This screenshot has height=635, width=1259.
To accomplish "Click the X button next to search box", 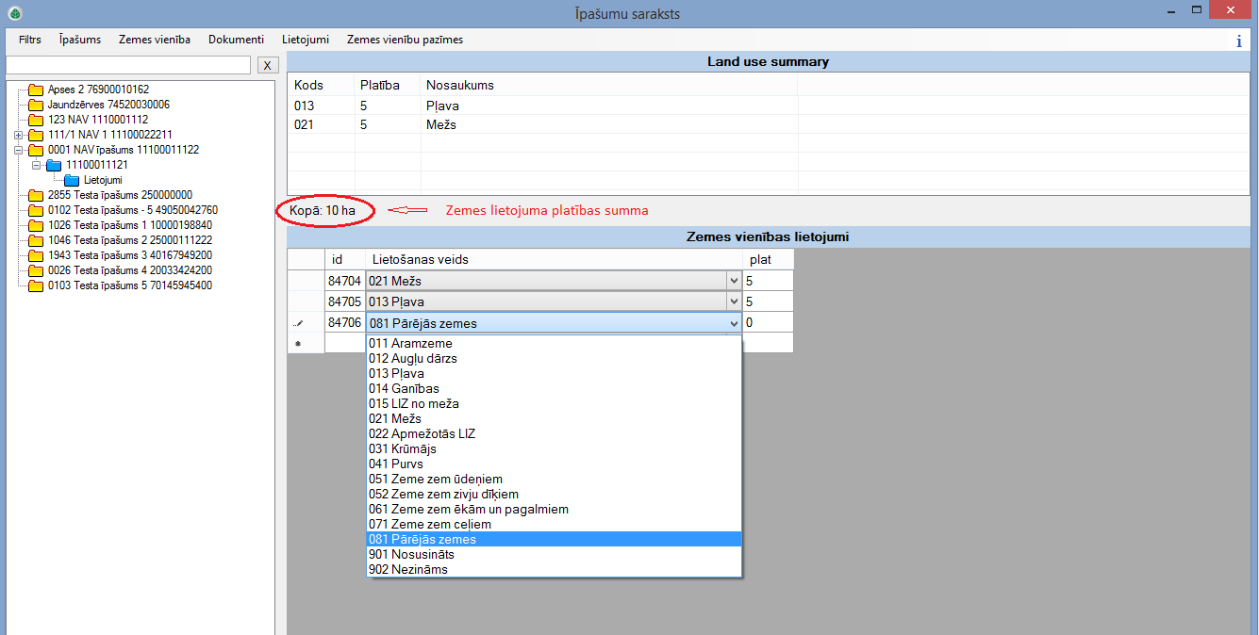I will click(x=268, y=65).
